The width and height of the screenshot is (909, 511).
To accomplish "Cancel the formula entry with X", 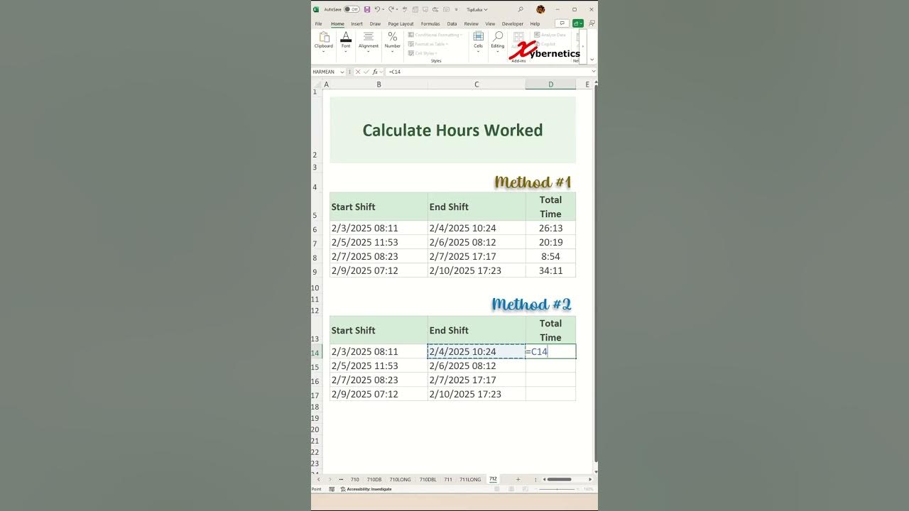I will [358, 72].
